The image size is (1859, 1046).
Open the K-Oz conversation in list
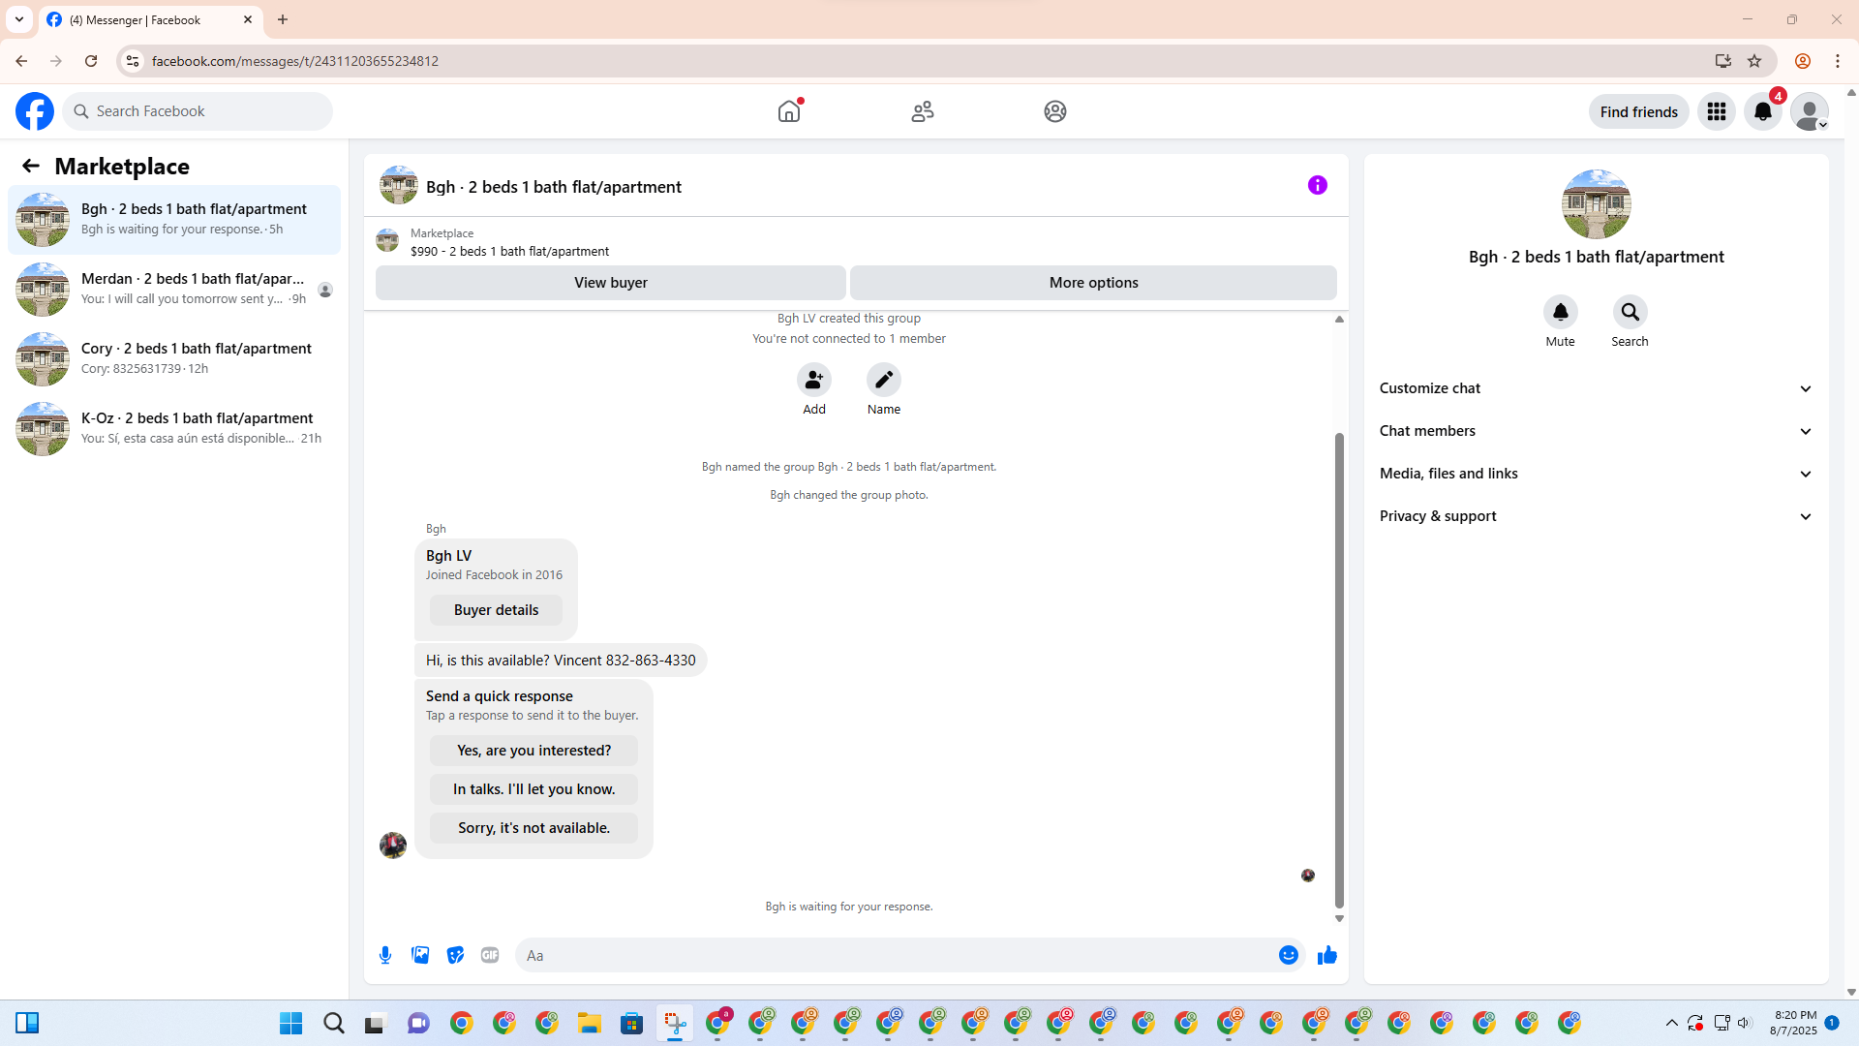[x=174, y=429]
